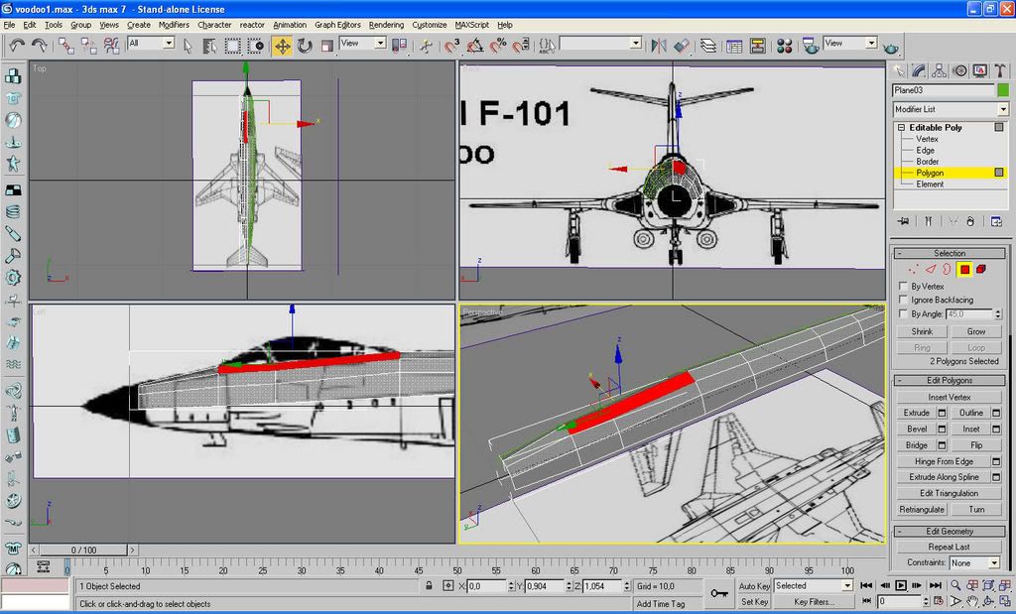Activate the Select and Move tool
This screenshot has width=1016, height=614.
pos(282,46)
